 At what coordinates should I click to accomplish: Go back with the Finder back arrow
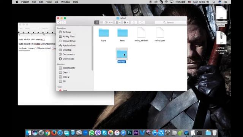pos(59,22)
